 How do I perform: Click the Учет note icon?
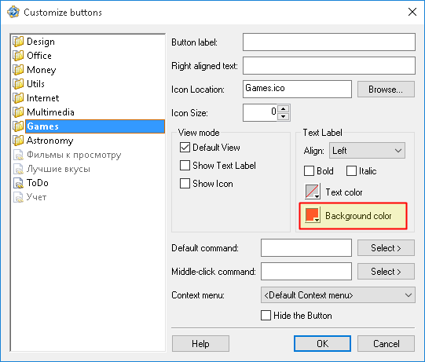18,197
